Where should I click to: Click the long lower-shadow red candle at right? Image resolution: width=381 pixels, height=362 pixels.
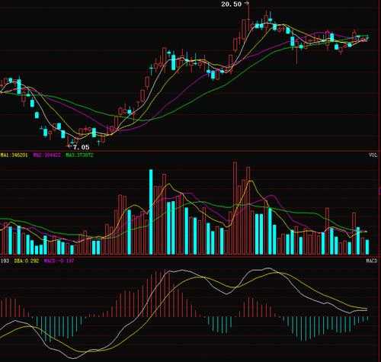tap(296, 52)
